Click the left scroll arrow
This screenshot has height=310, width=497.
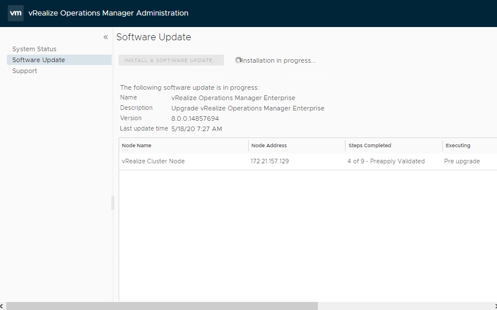2,306
